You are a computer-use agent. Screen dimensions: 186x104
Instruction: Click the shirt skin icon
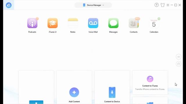tap(162, 5)
